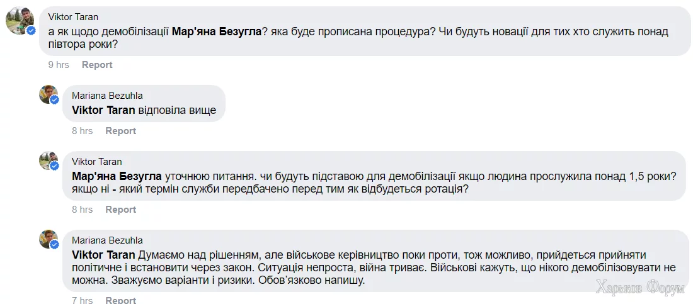Click verified badge on avatar beside 'уточнюю питання'
This screenshot has width=693, height=304.
(x=55, y=166)
